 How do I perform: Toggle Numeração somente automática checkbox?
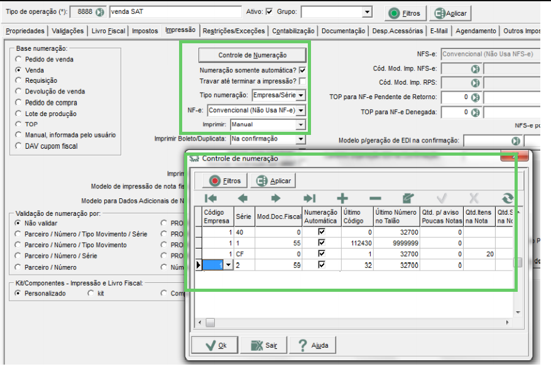pyautogui.click(x=302, y=70)
